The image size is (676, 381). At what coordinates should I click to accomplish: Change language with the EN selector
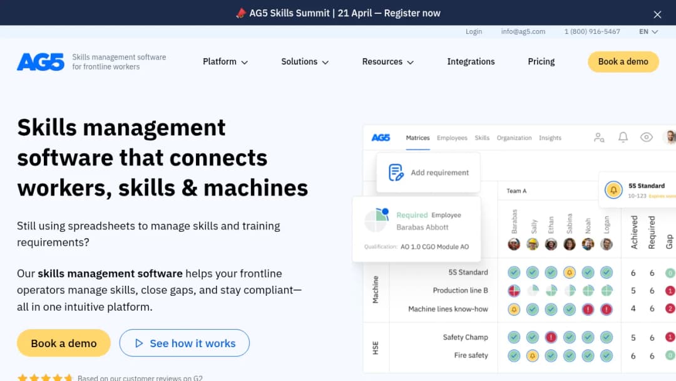[648, 31]
